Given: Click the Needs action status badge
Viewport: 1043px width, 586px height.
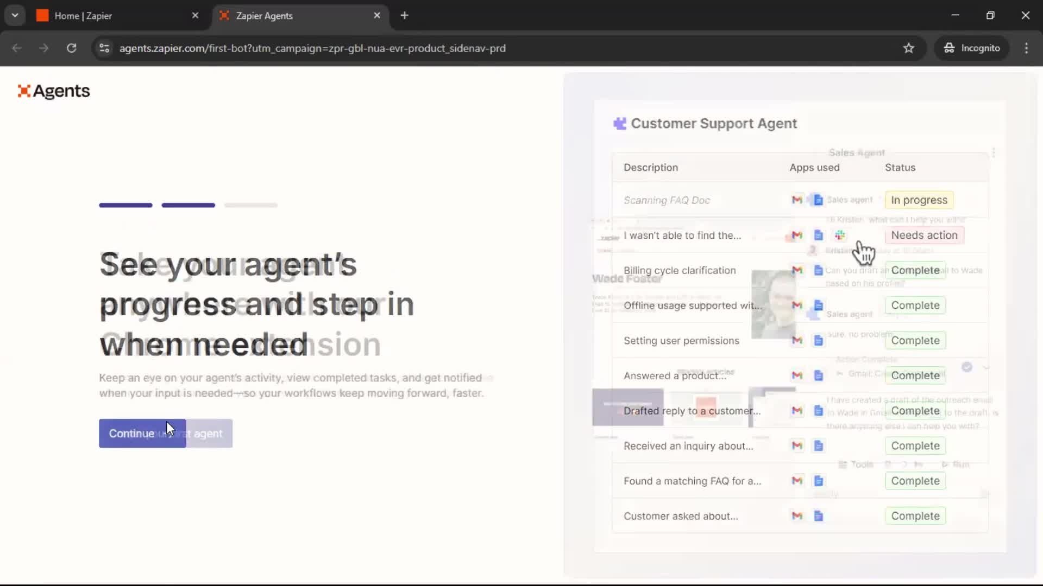Looking at the screenshot, I should (x=924, y=235).
